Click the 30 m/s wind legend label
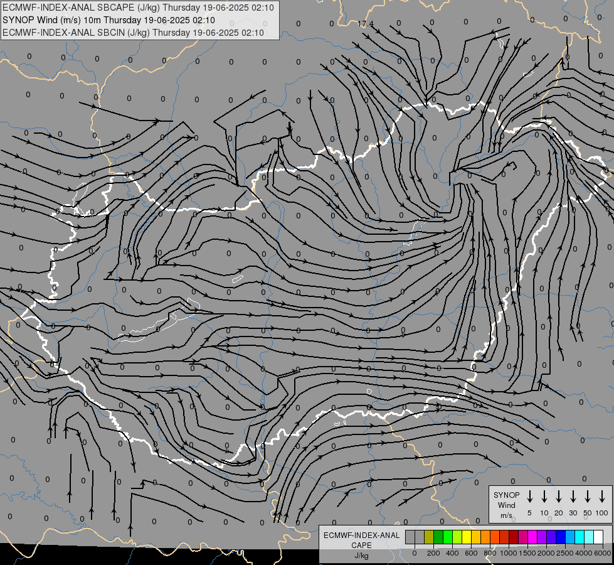This screenshot has height=565, width=614. [x=573, y=513]
